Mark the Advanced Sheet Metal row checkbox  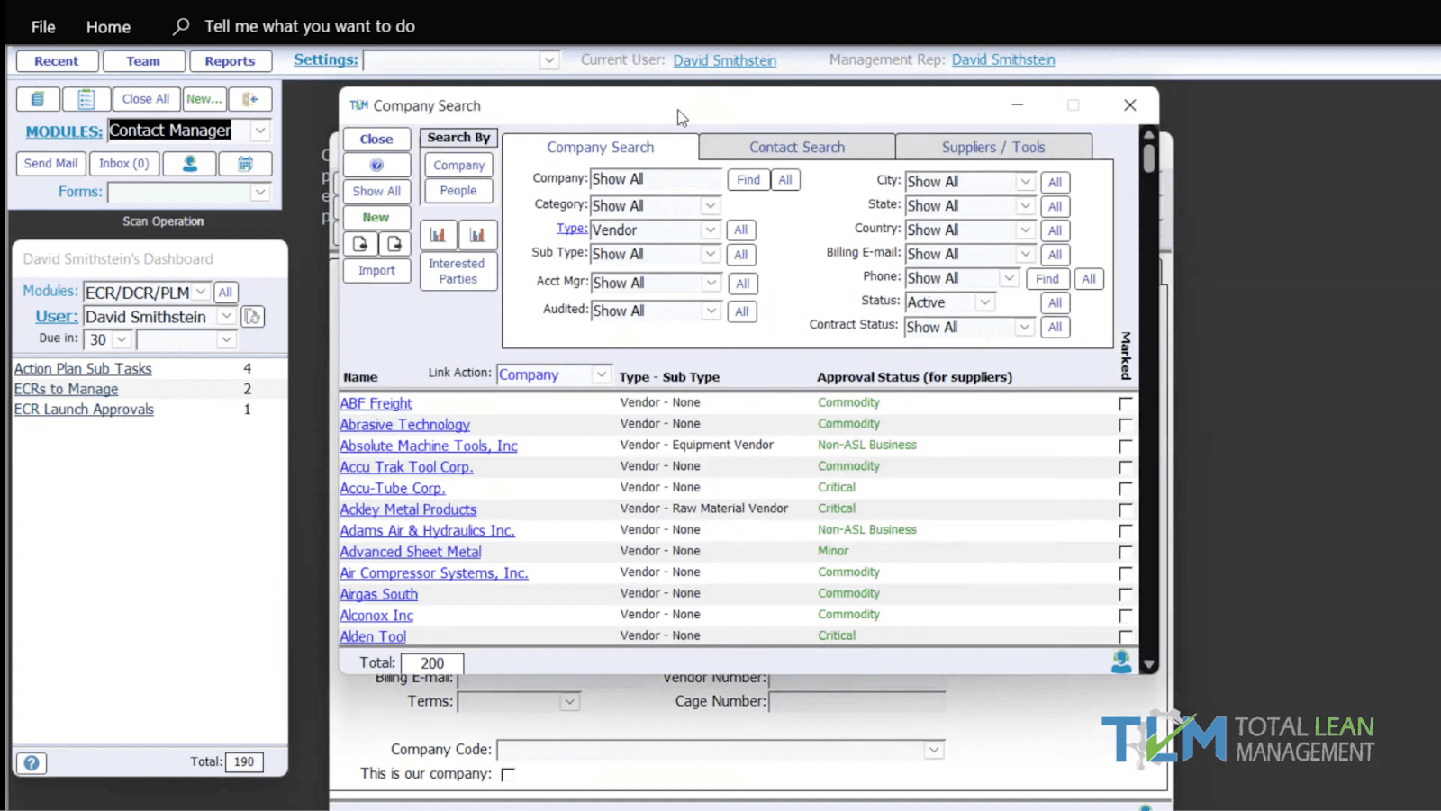point(1125,552)
